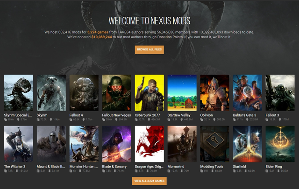Click the downloads arrow icon under Mount & Blade II
Image resolution: width=299 pixels, height=189 pixels.
(50, 171)
